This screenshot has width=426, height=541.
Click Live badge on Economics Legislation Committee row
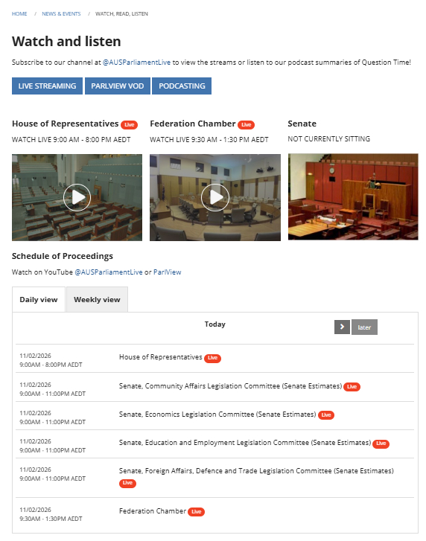[326, 415]
